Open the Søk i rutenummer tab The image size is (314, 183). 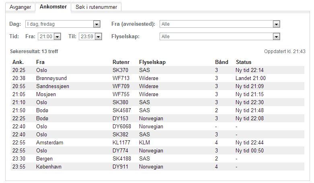pyautogui.click(x=96, y=7)
